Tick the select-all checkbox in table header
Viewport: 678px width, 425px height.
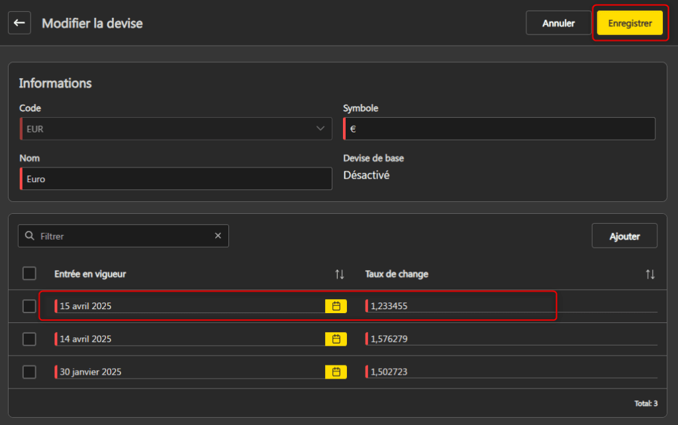29,273
